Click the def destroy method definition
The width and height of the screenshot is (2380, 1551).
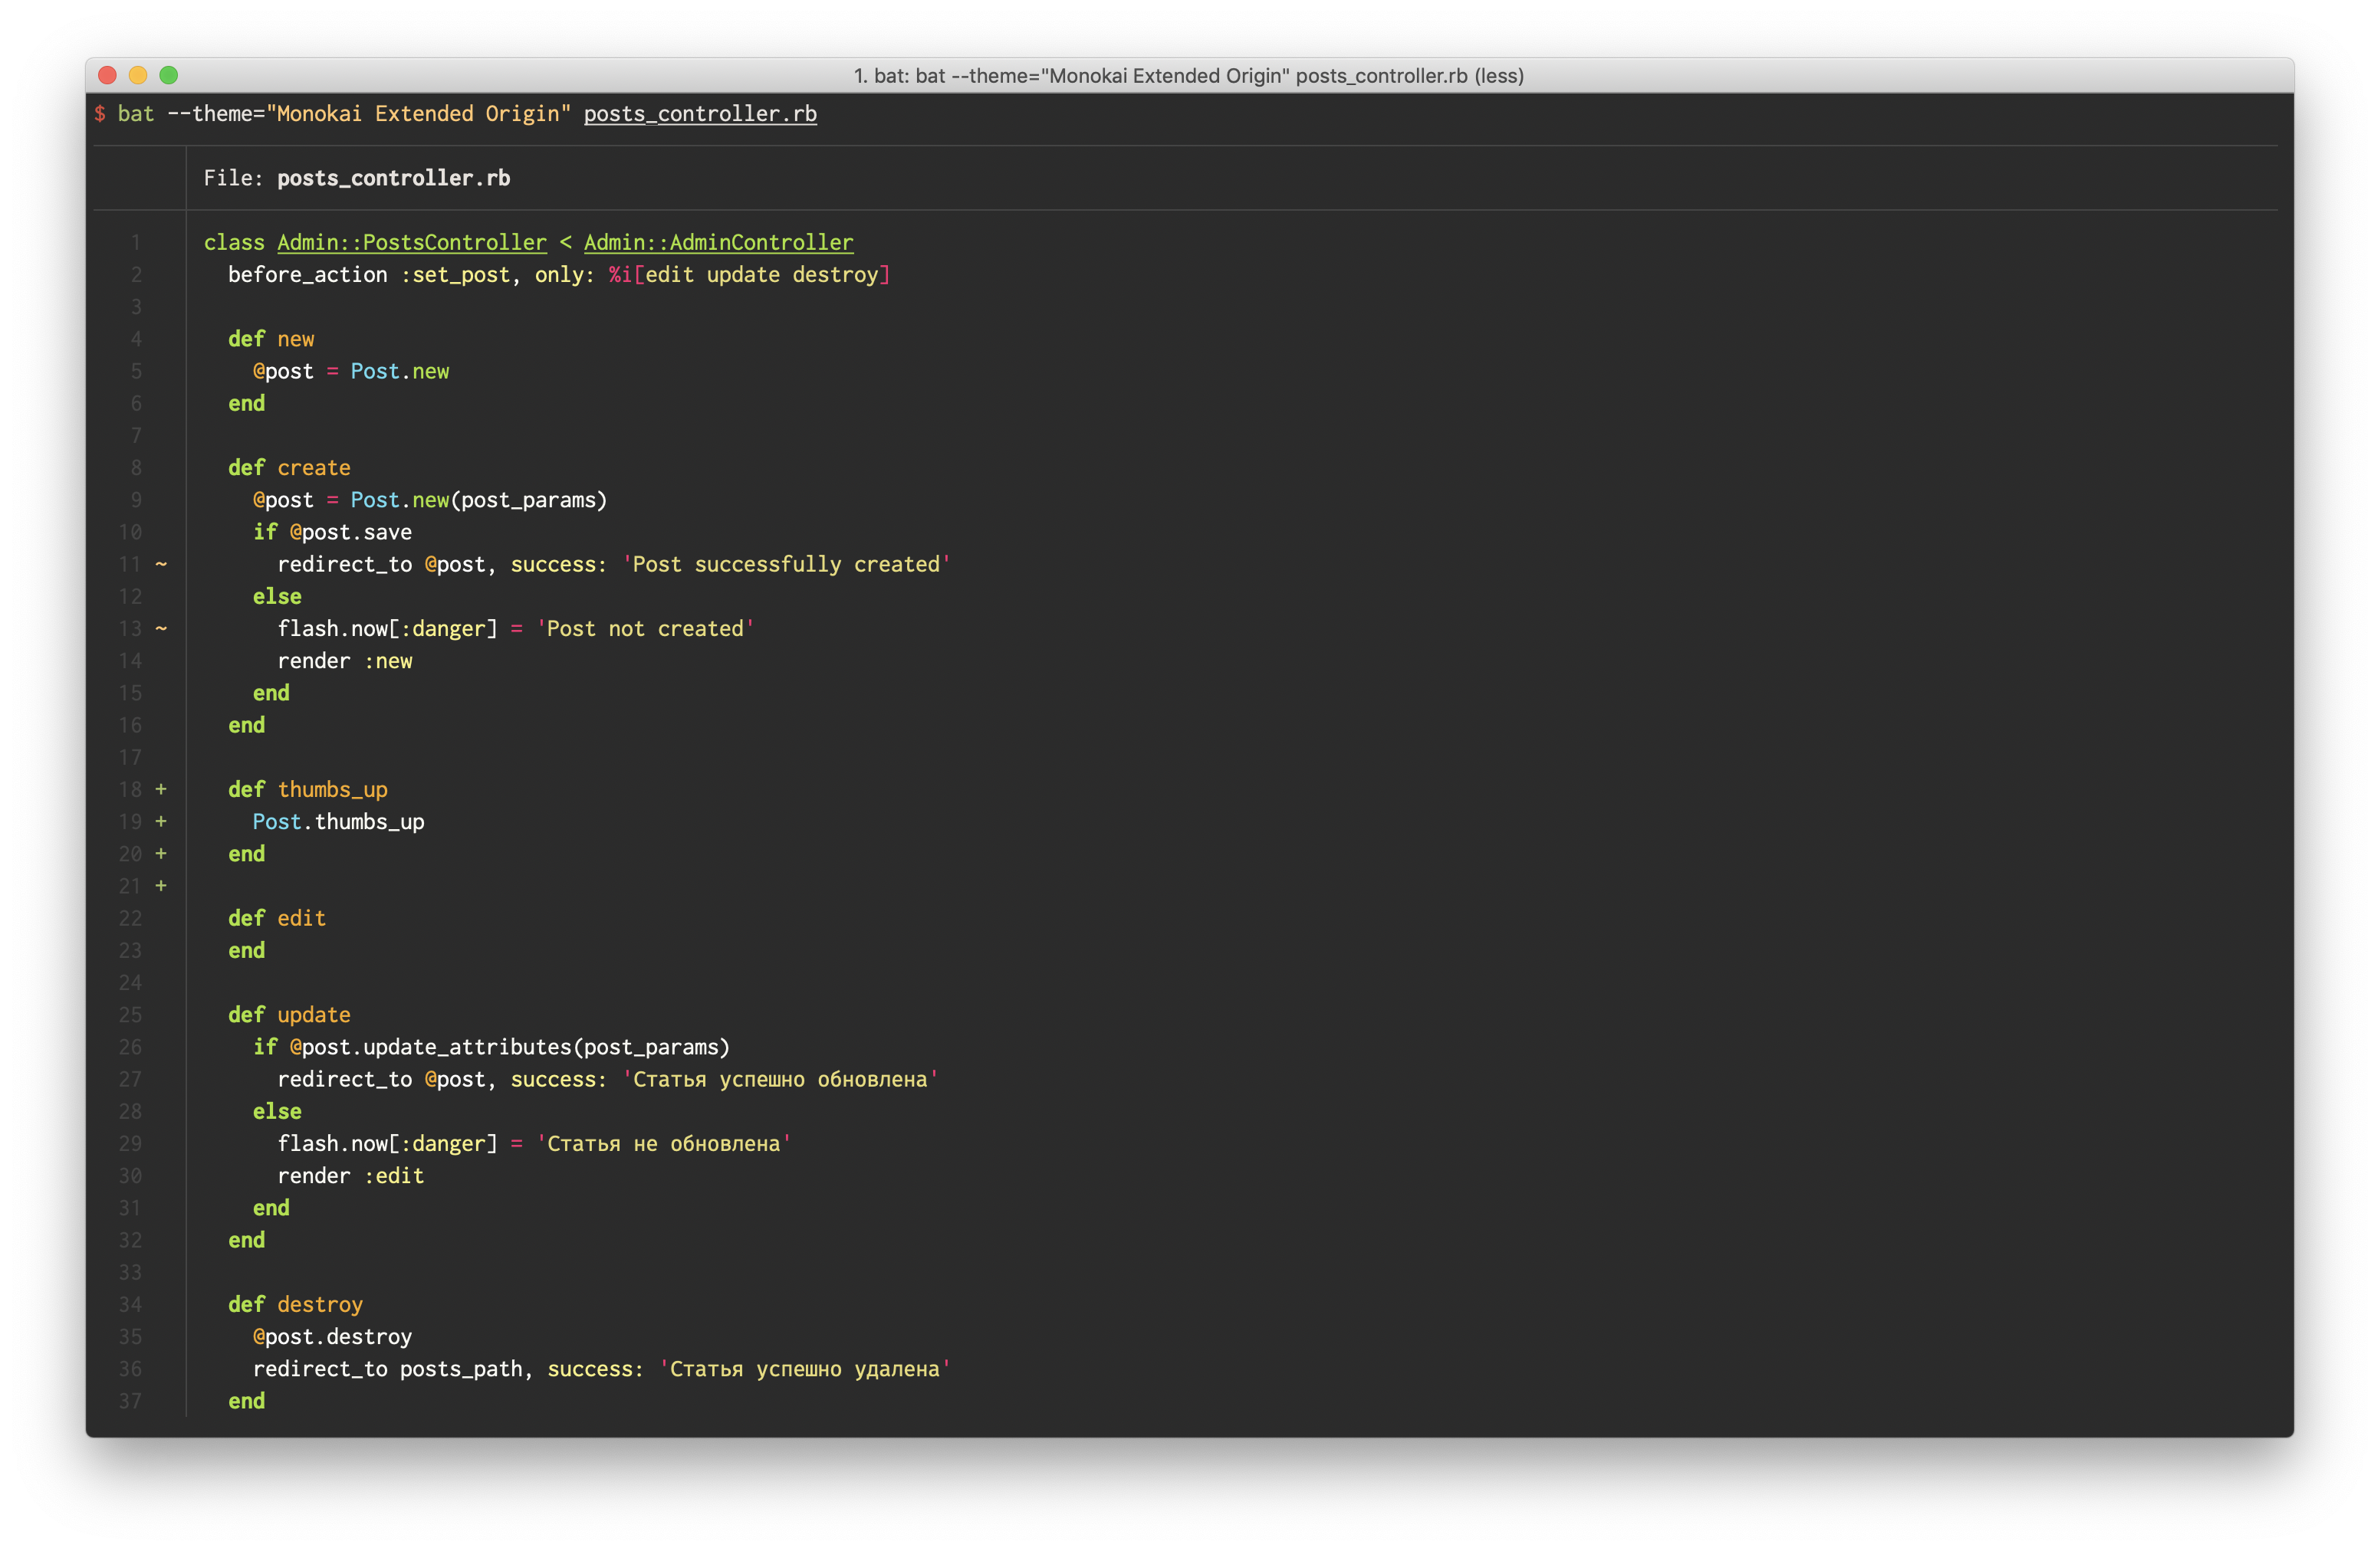tap(295, 1304)
